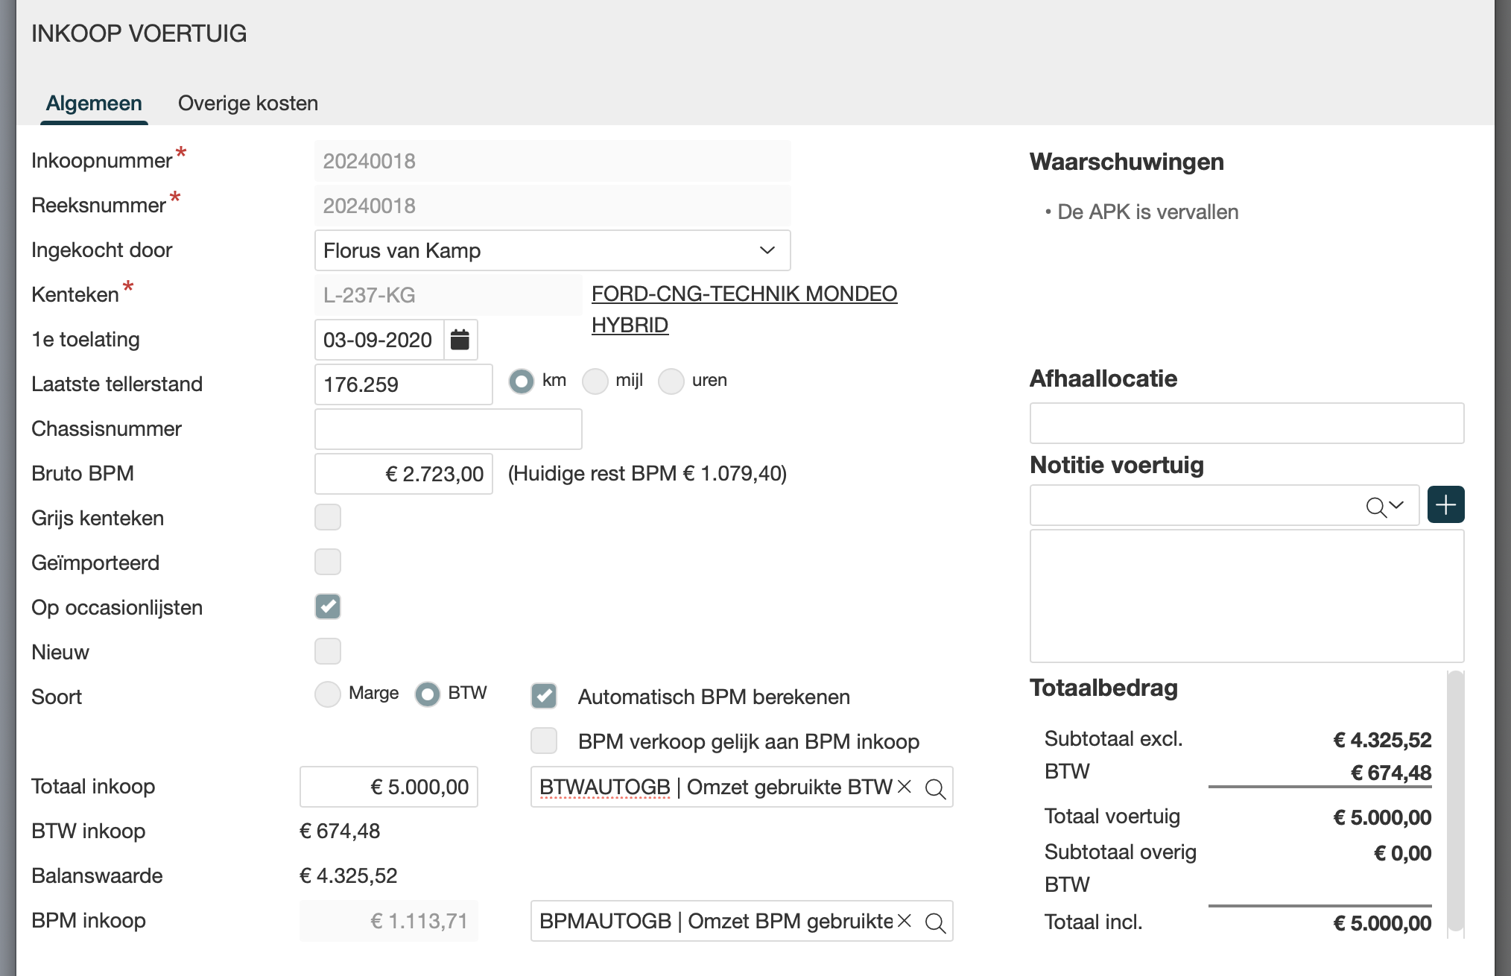Disable Automatisch BPM berekenen
The width and height of the screenshot is (1511, 976).
(x=544, y=696)
